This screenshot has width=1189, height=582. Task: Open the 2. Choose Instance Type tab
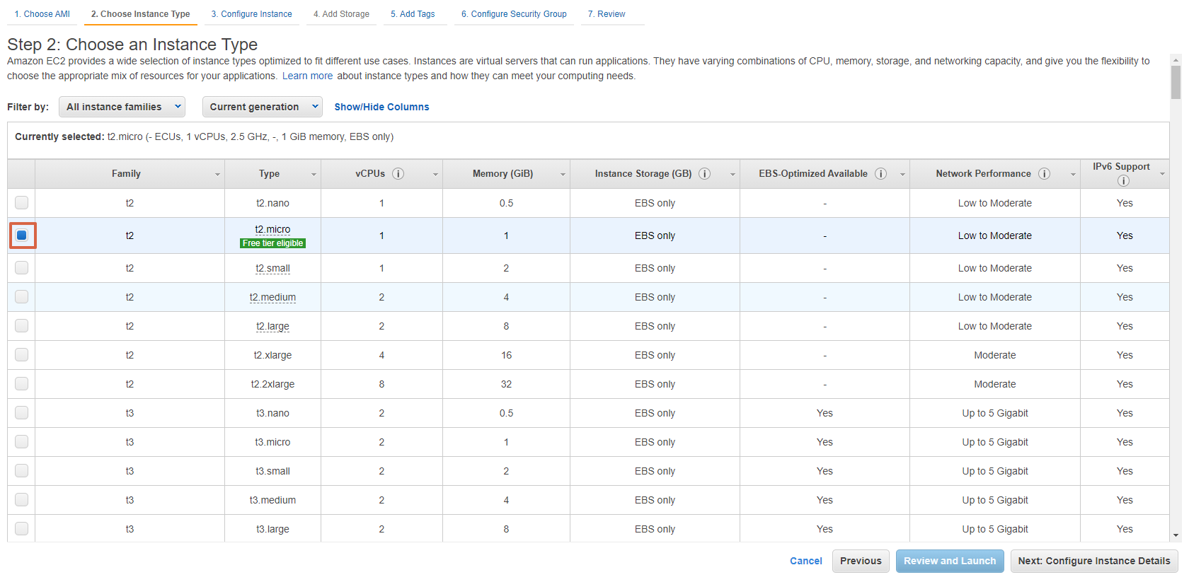141,14
